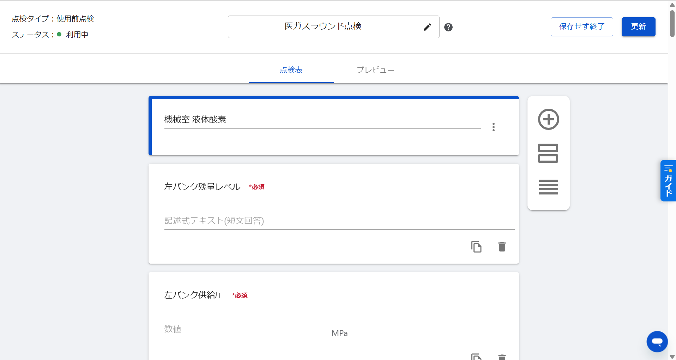
Task: Open the help question mark icon
Action: [448, 27]
